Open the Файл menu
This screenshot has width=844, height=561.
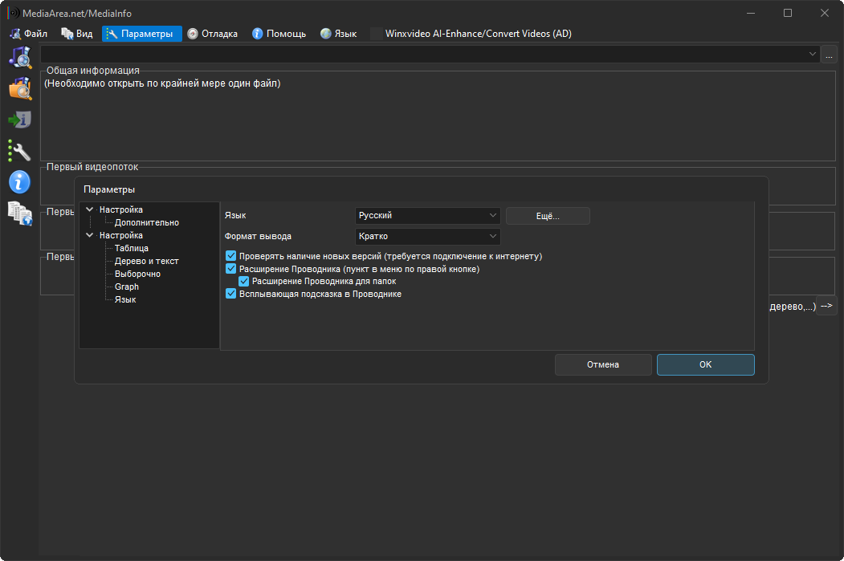[29, 34]
